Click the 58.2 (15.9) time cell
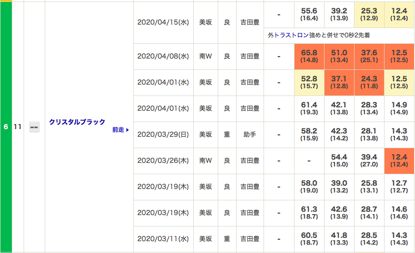The image size is (415, 253). pos(309,134)
